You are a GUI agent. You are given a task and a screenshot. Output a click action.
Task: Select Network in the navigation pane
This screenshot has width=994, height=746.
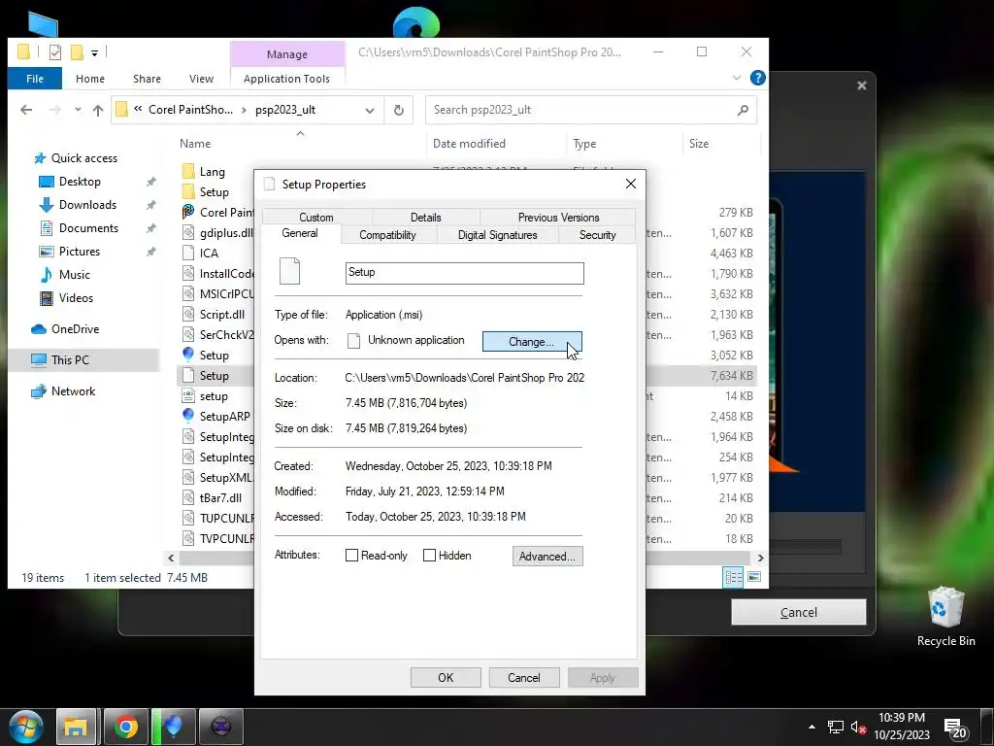(x=73, y=391)
